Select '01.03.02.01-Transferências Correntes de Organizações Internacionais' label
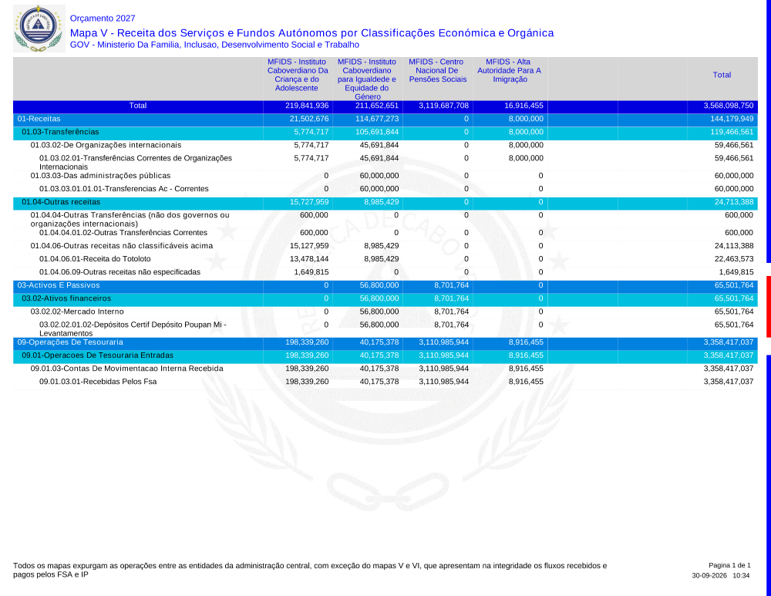This screenshot has width=771, height=596. tap(136, 162)
